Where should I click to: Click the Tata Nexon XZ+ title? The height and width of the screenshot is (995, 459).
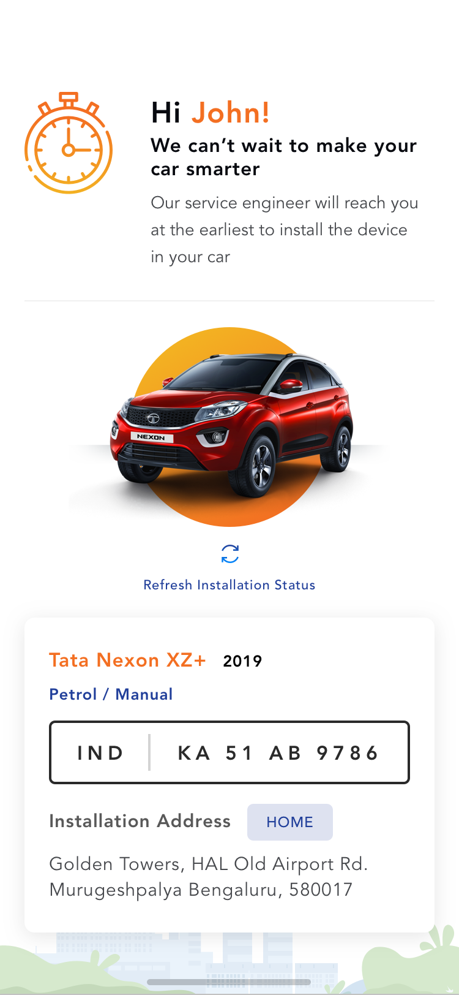pyautogui.click(x=127, y=660)
